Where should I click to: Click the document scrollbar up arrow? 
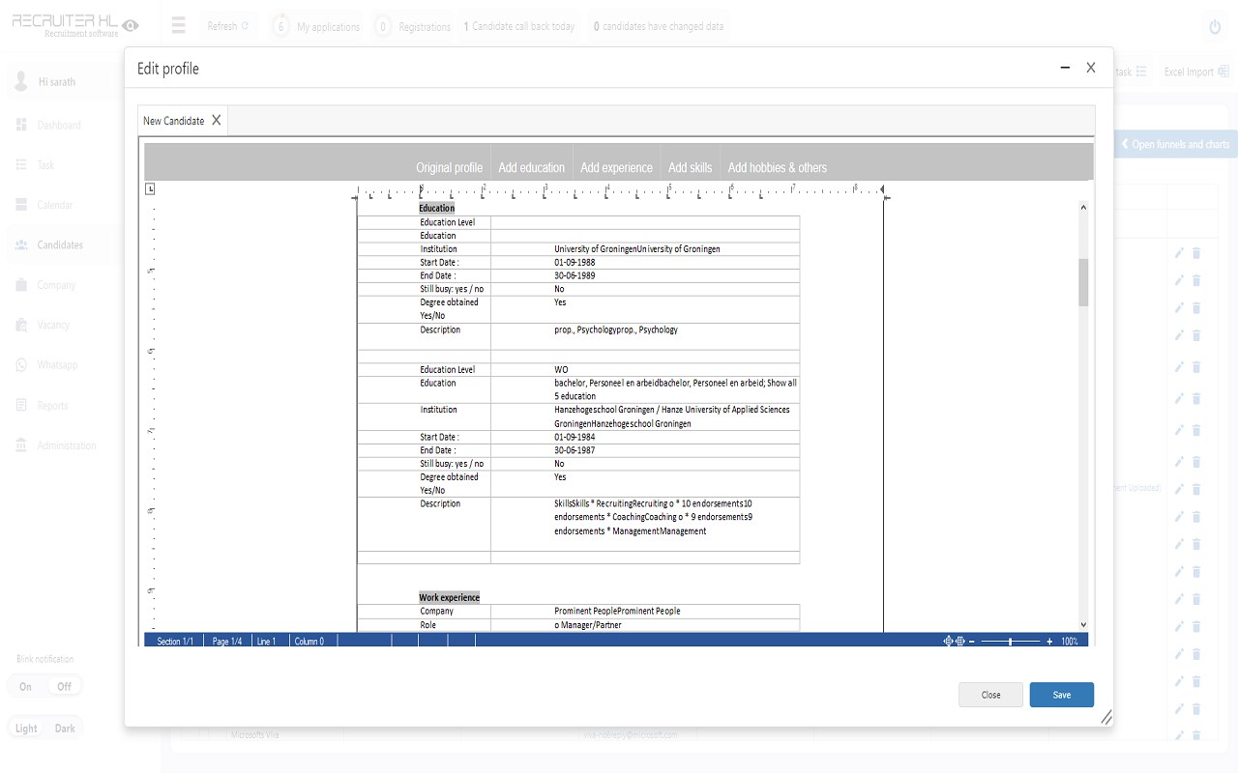point(1083,207)
